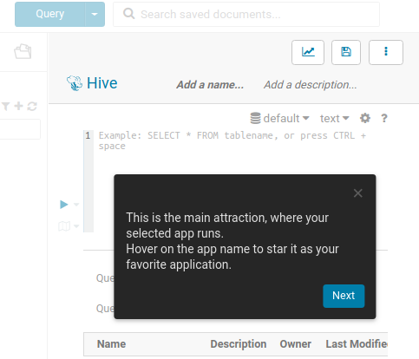Click the Next button in tour popup
This screenshot has width=419, height=359.
[x=344, y=296]
